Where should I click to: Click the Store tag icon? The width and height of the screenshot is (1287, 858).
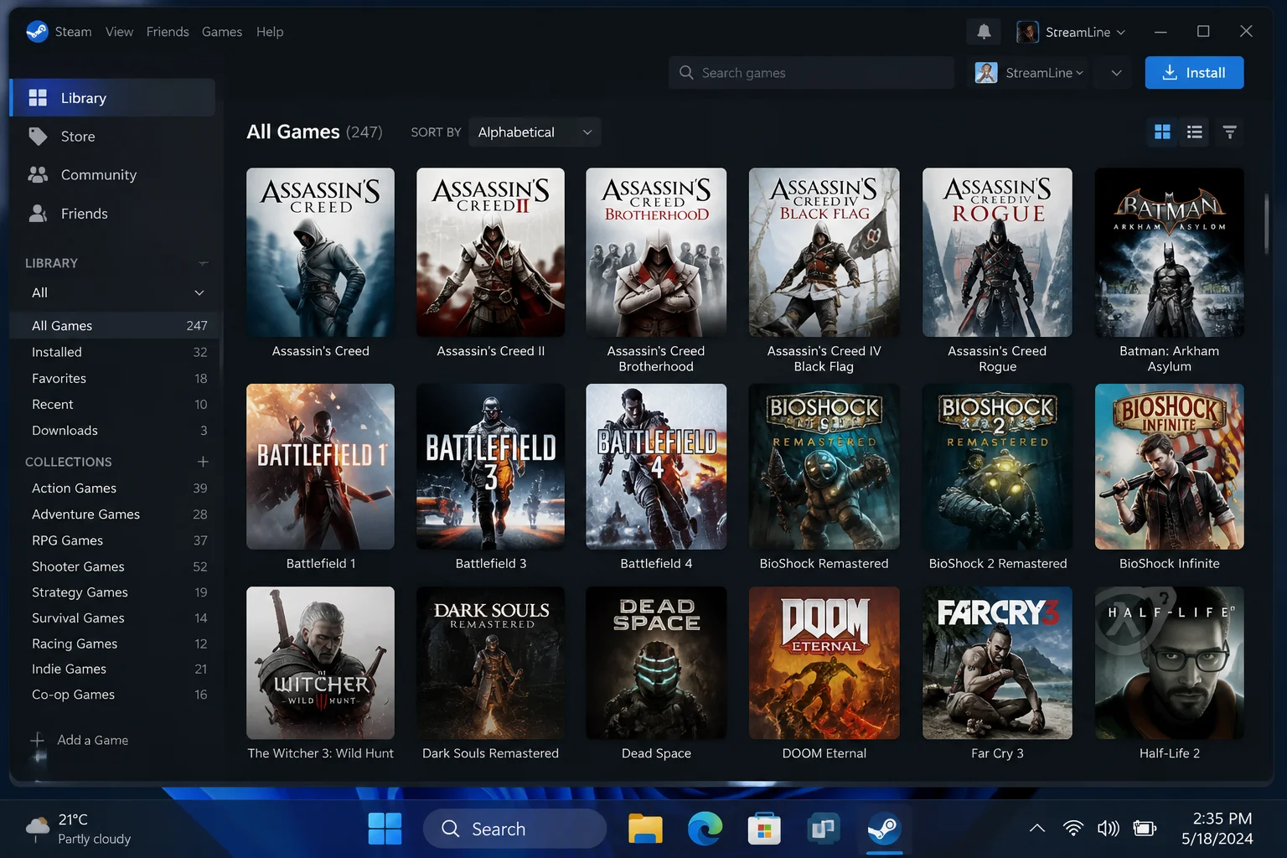click(x=38, y=136)
